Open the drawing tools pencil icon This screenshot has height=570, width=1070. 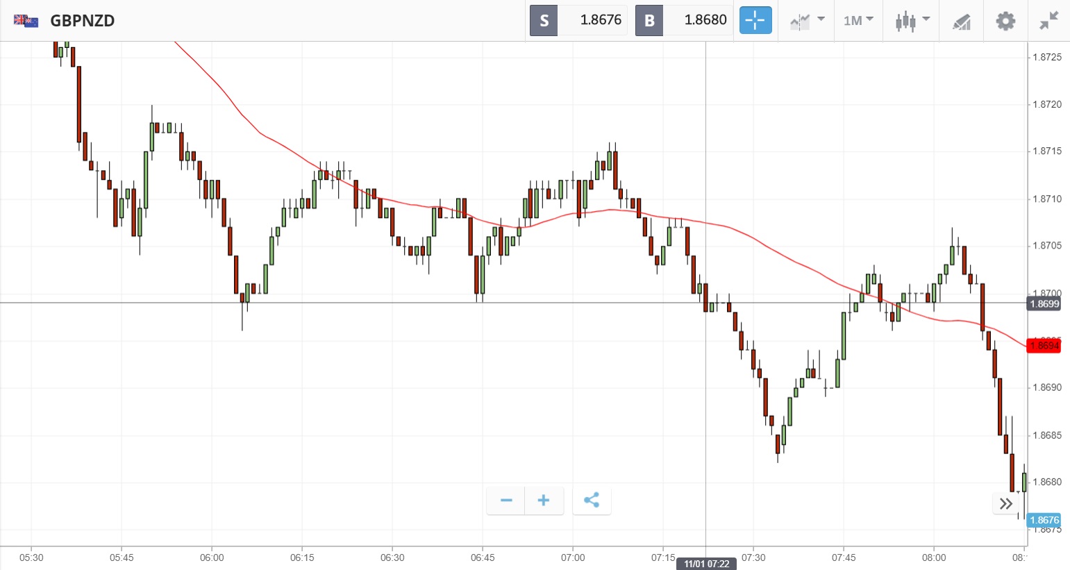point(961,22)
